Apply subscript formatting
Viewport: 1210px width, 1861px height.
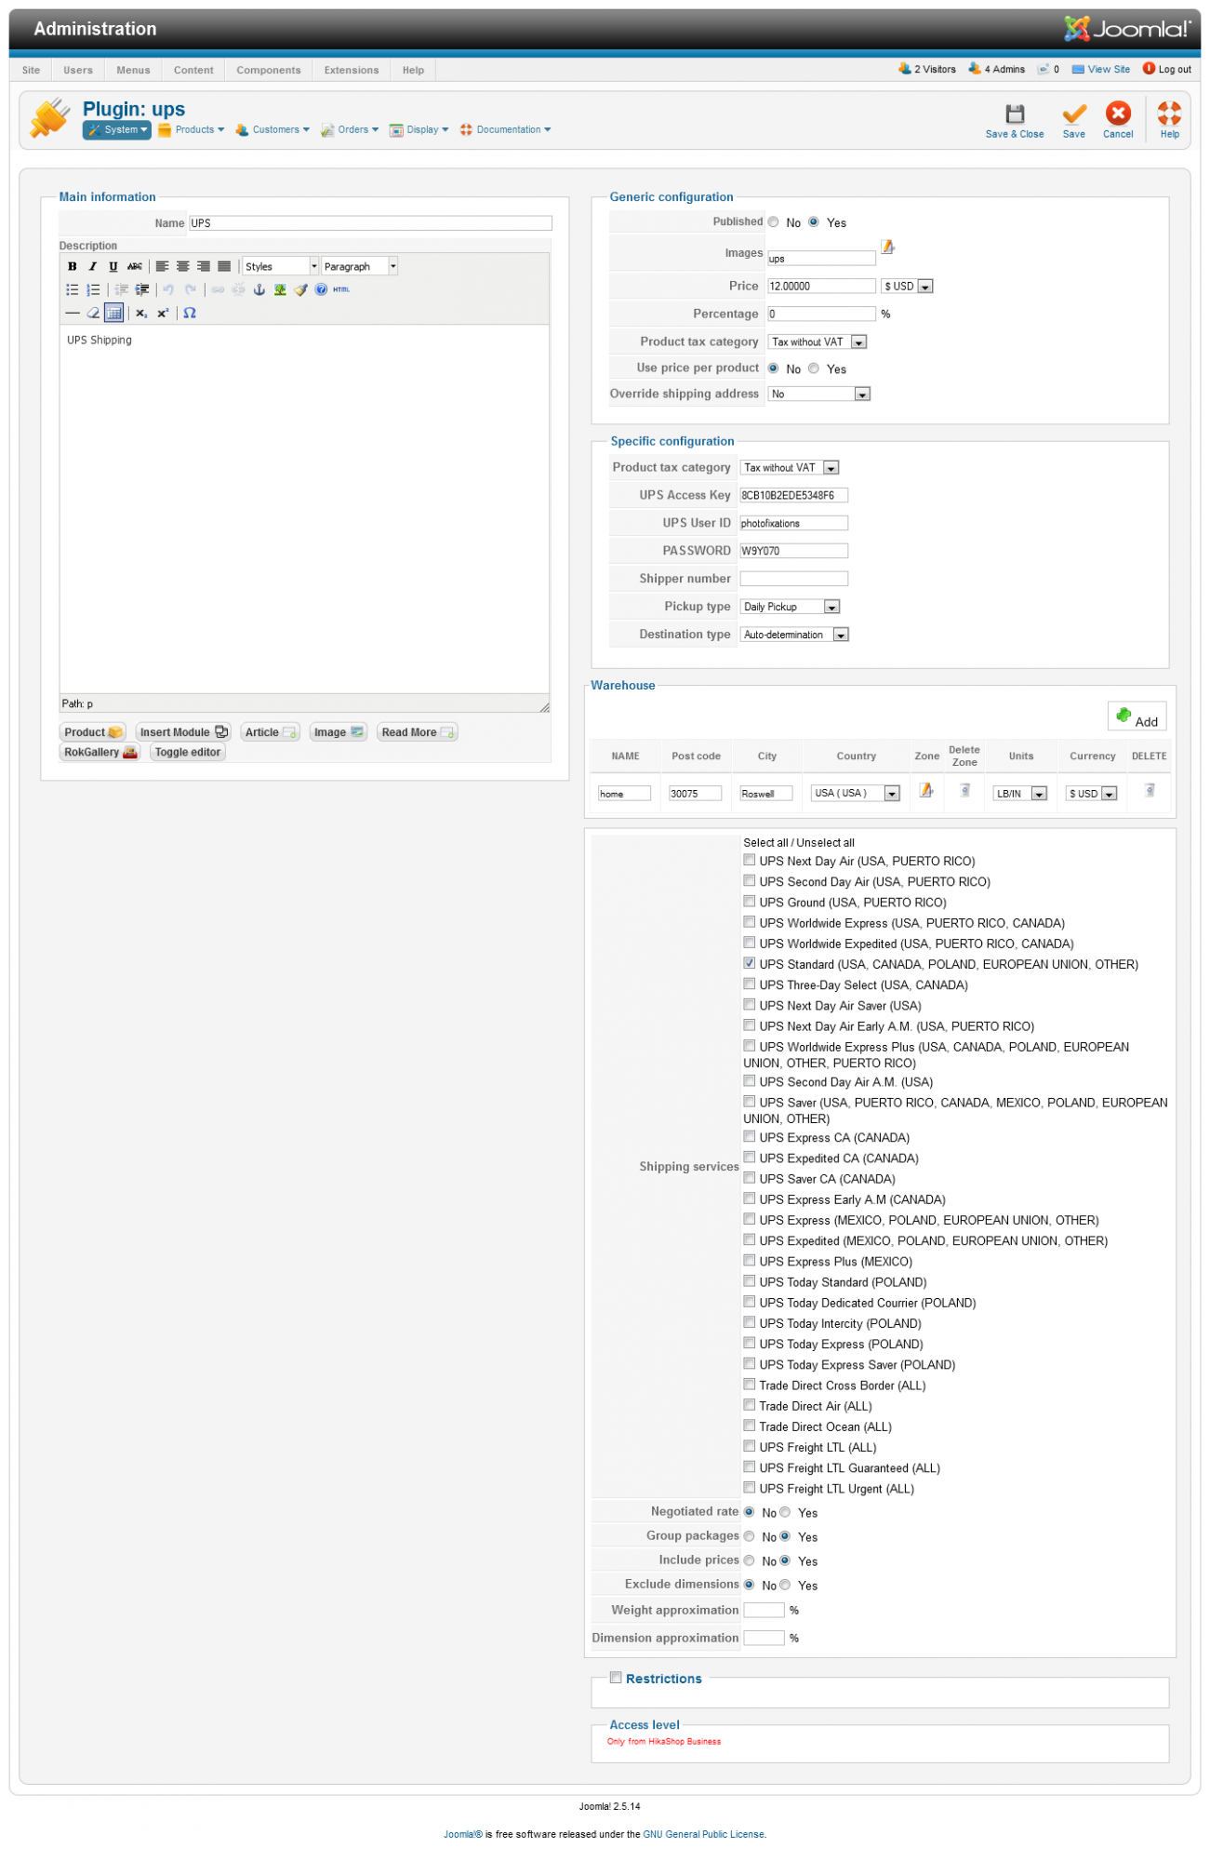(x=141, y=313)
